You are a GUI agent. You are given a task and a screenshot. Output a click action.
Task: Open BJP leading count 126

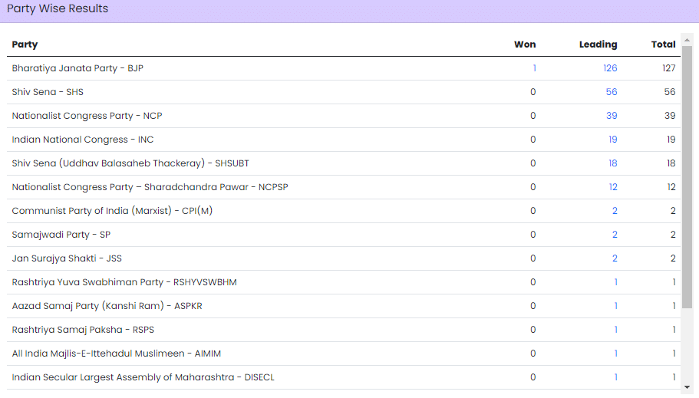pyautogui.click(x=610, y=68)
